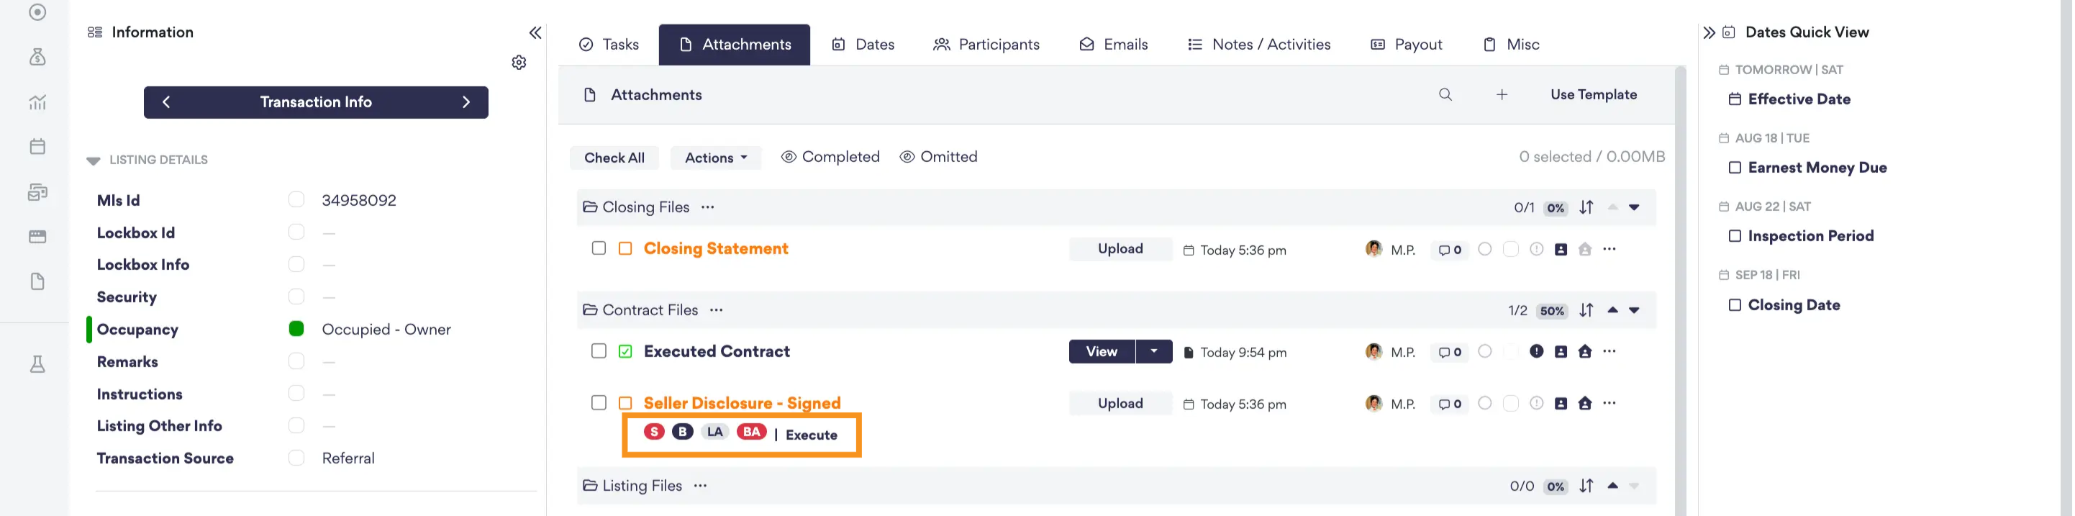
Task: Open more options for Seller Disclosure - Signed
Action: (x=1609, y=403)
